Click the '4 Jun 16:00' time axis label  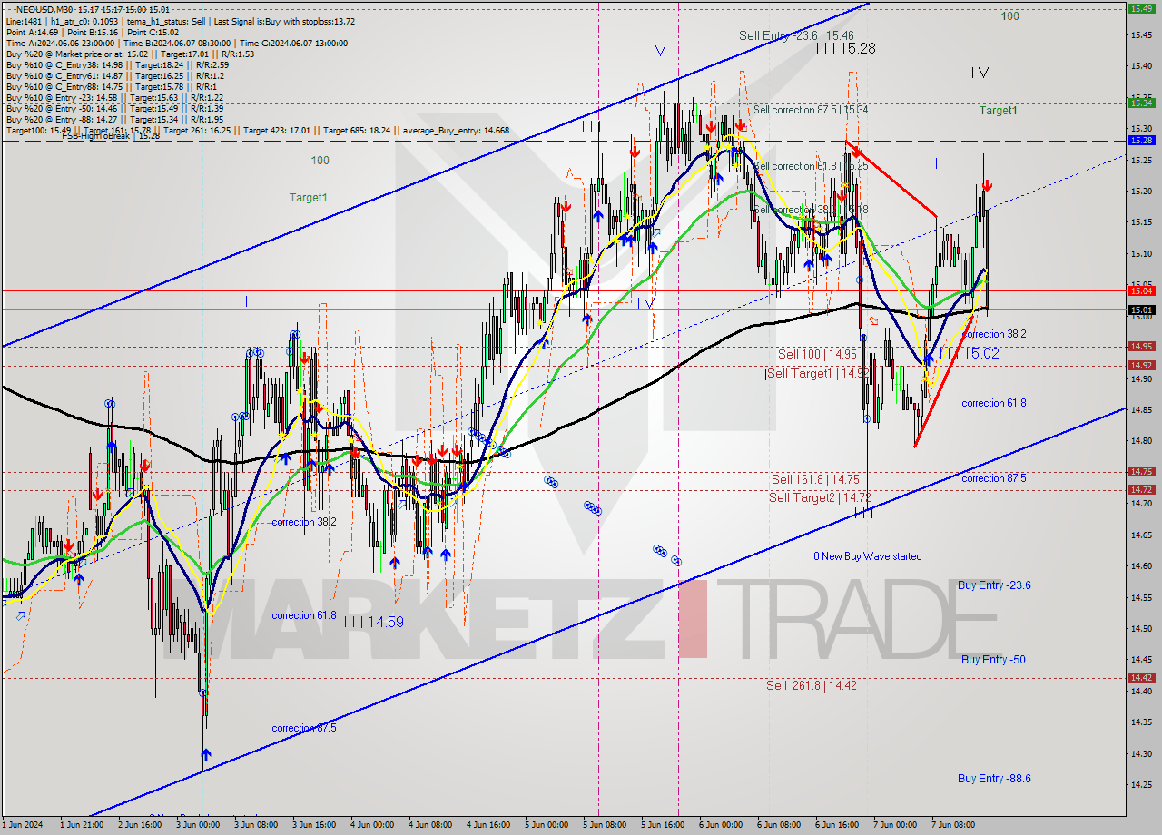click(488, 825)
